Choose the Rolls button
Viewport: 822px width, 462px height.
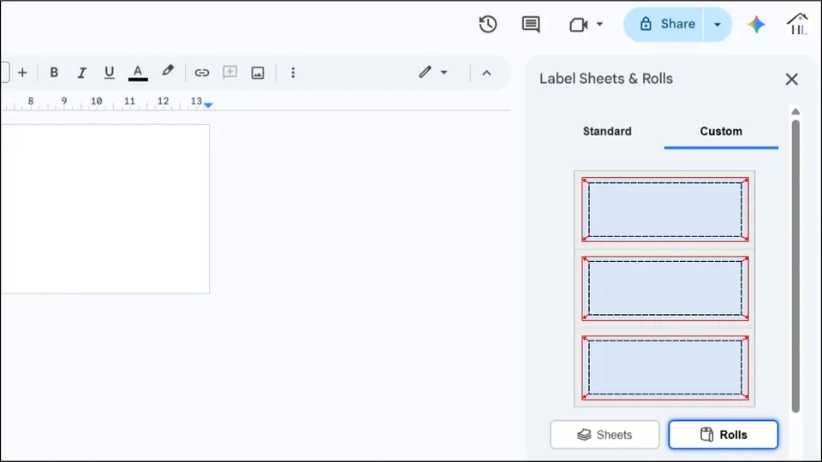pyautogui.click(x=723, y=435)
